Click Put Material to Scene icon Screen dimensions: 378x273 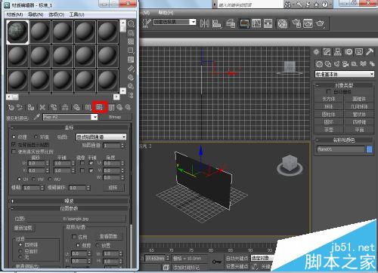pos(20,108)
